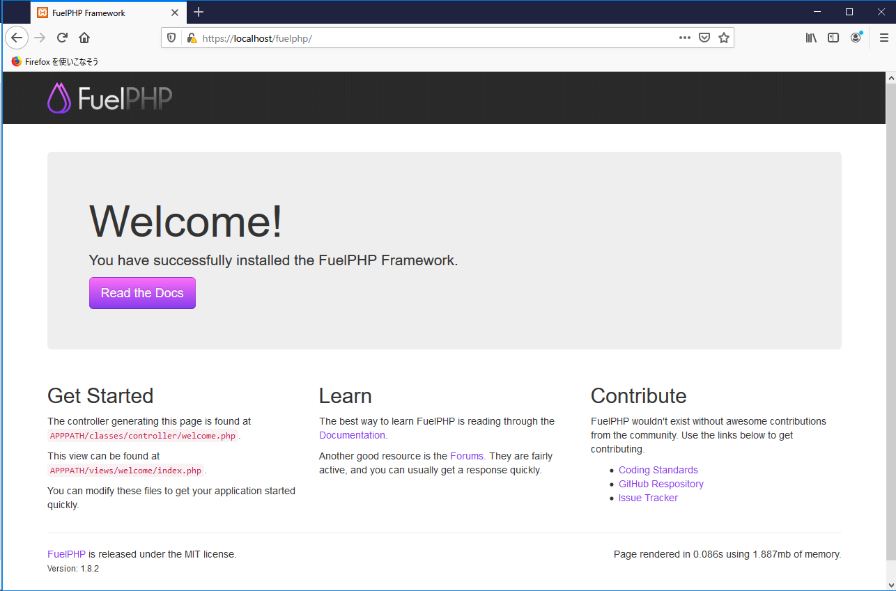Open Firefox account menu
The height and width of the screenshot is (591, 896).
tap(856, 38)
